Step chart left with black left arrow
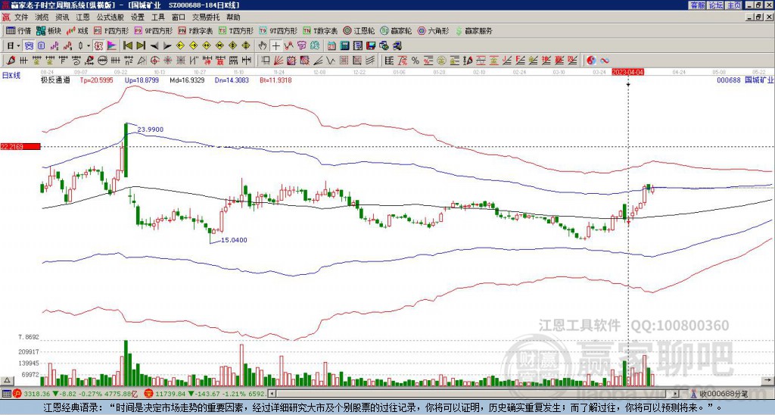 [154, 46]
